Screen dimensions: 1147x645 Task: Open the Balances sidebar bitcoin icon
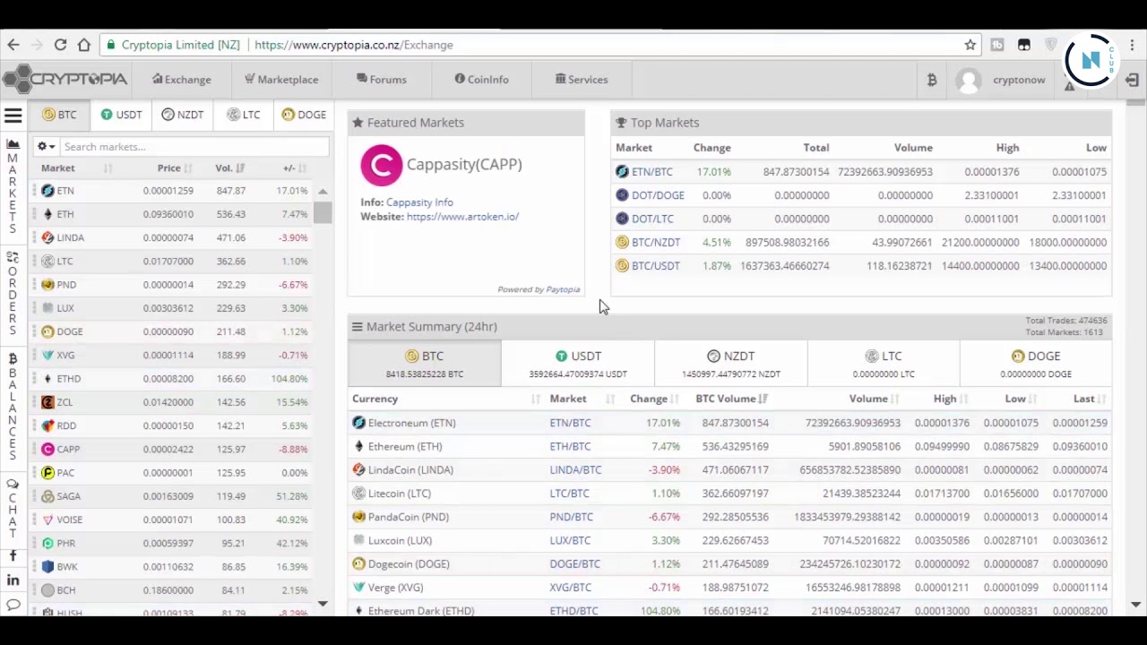coord(13,357)
